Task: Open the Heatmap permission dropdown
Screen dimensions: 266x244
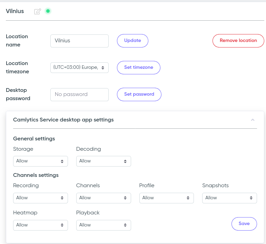Action: click(x=40, y=225)
